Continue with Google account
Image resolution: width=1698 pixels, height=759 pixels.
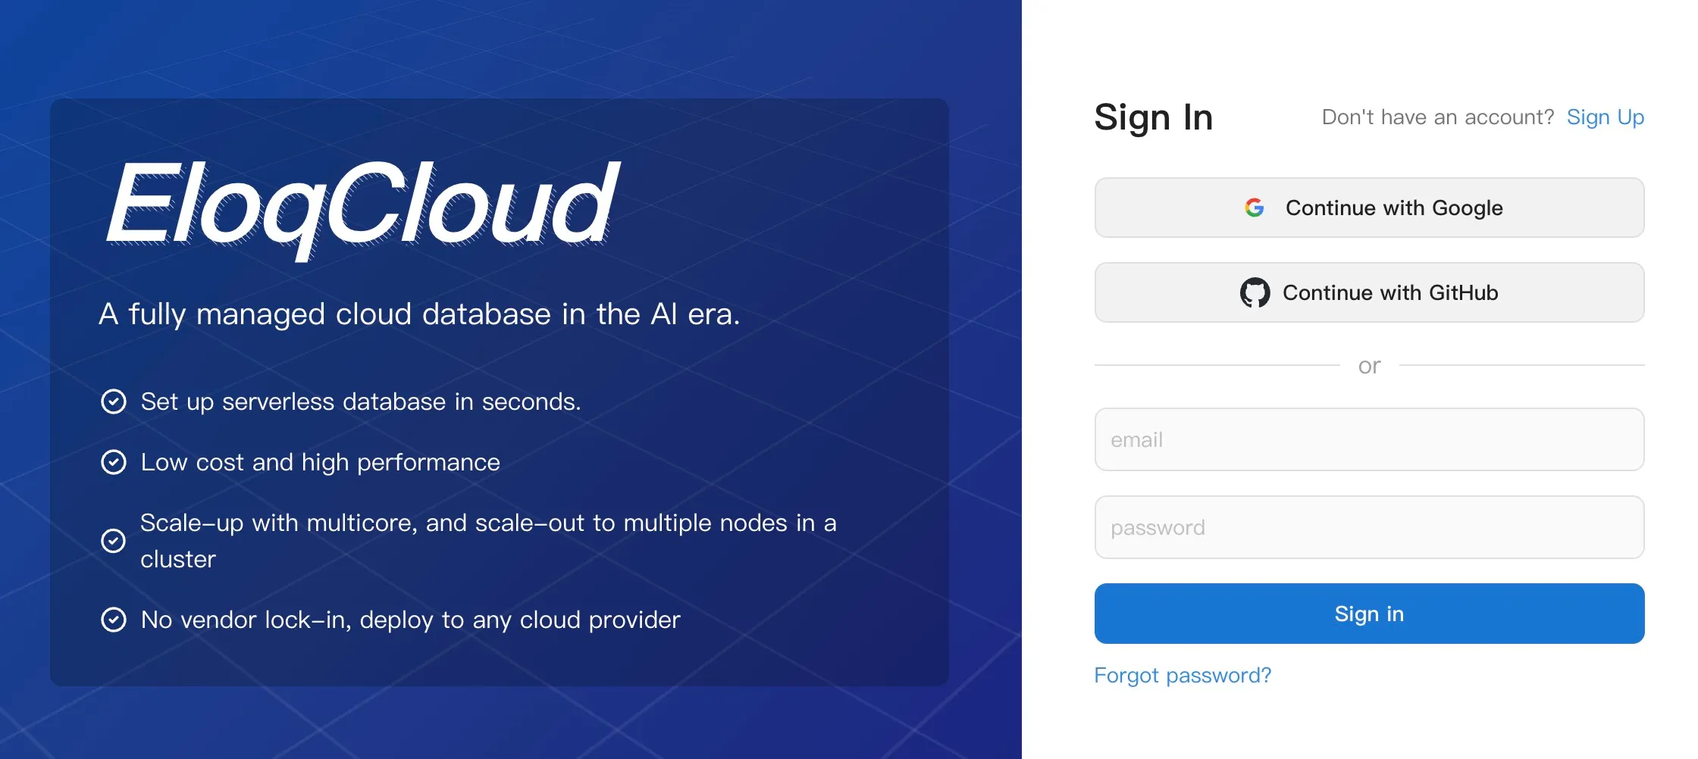(1369, 207)
